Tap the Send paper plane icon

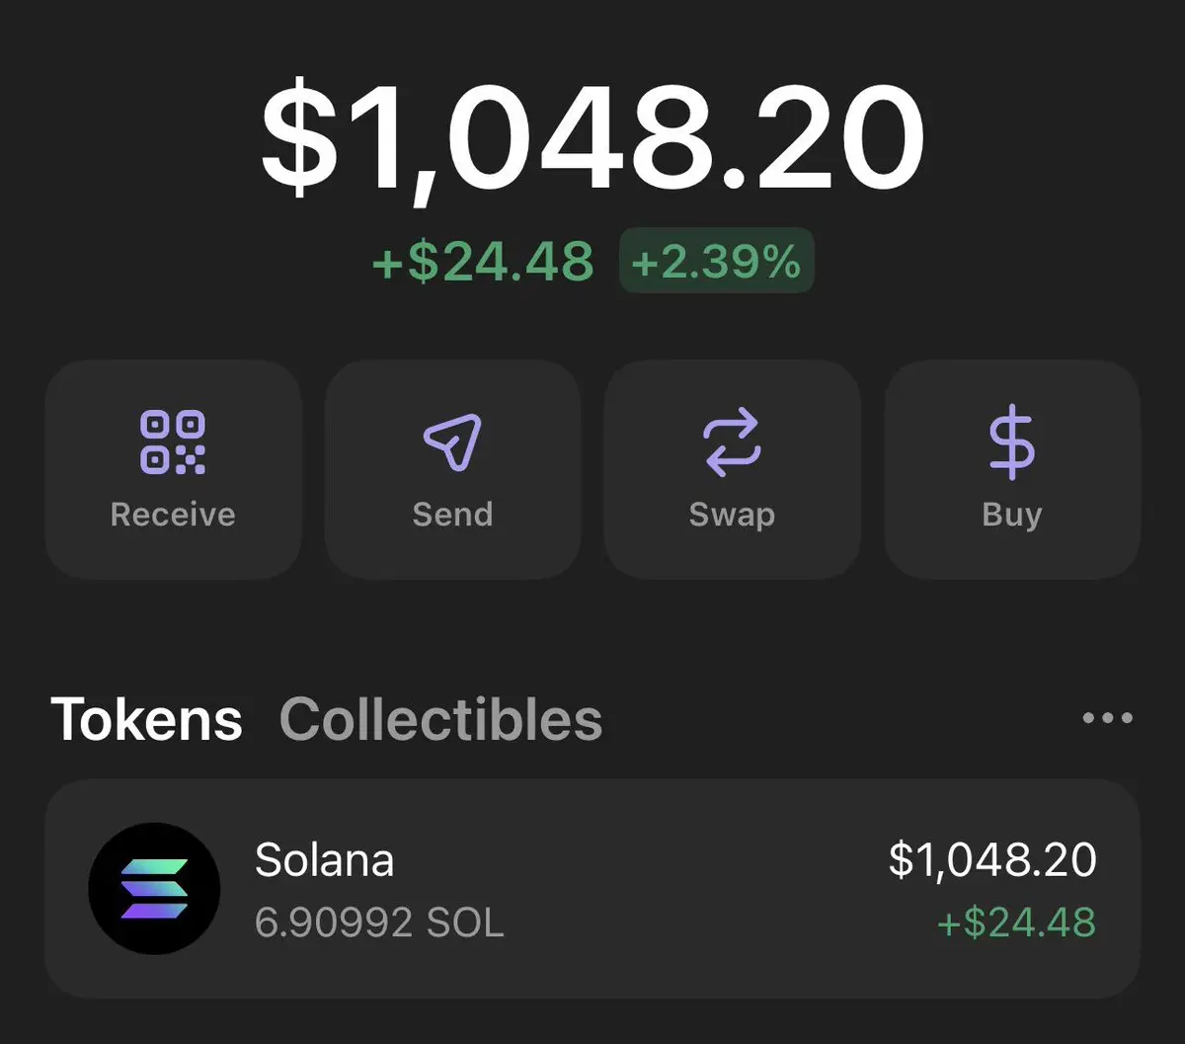click(x=452, y=442)
